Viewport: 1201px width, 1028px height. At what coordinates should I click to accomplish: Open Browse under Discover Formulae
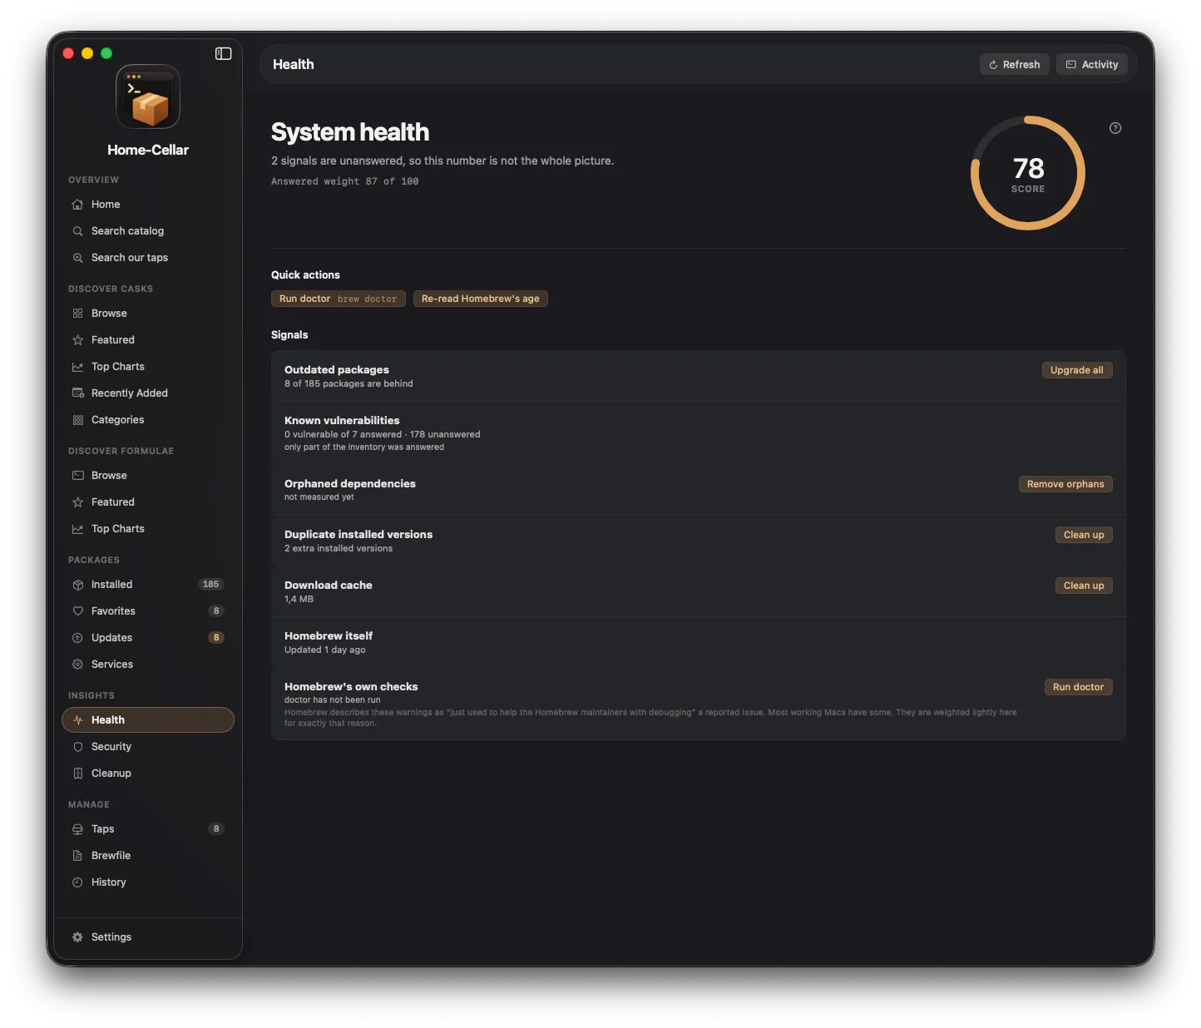(148, 476)
